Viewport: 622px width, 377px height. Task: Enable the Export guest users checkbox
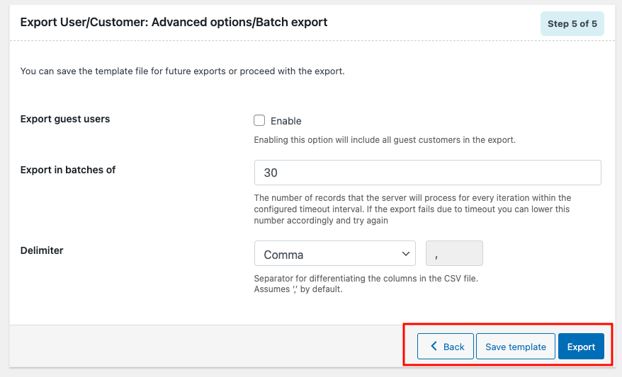[x=259, y=120]
